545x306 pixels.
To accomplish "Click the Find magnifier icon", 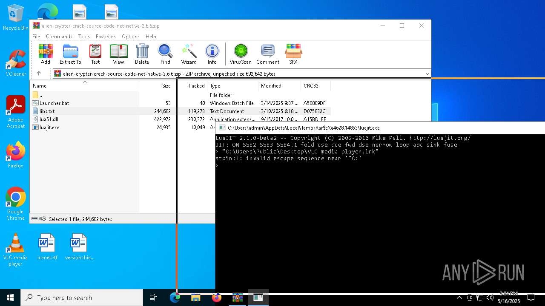I will pyautogui.click(x=165, y=54).
